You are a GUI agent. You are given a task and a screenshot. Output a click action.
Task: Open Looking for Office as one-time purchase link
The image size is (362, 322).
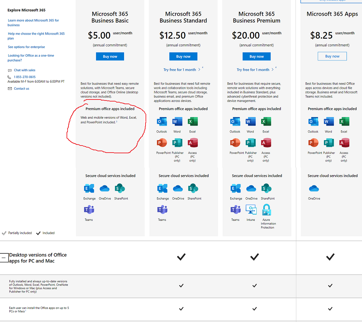point(31,58)
